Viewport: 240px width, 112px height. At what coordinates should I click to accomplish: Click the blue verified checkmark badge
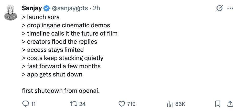(46, 8)
